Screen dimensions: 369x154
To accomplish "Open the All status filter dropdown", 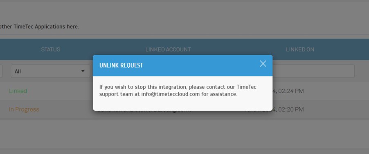I will [x=51, y=71].
